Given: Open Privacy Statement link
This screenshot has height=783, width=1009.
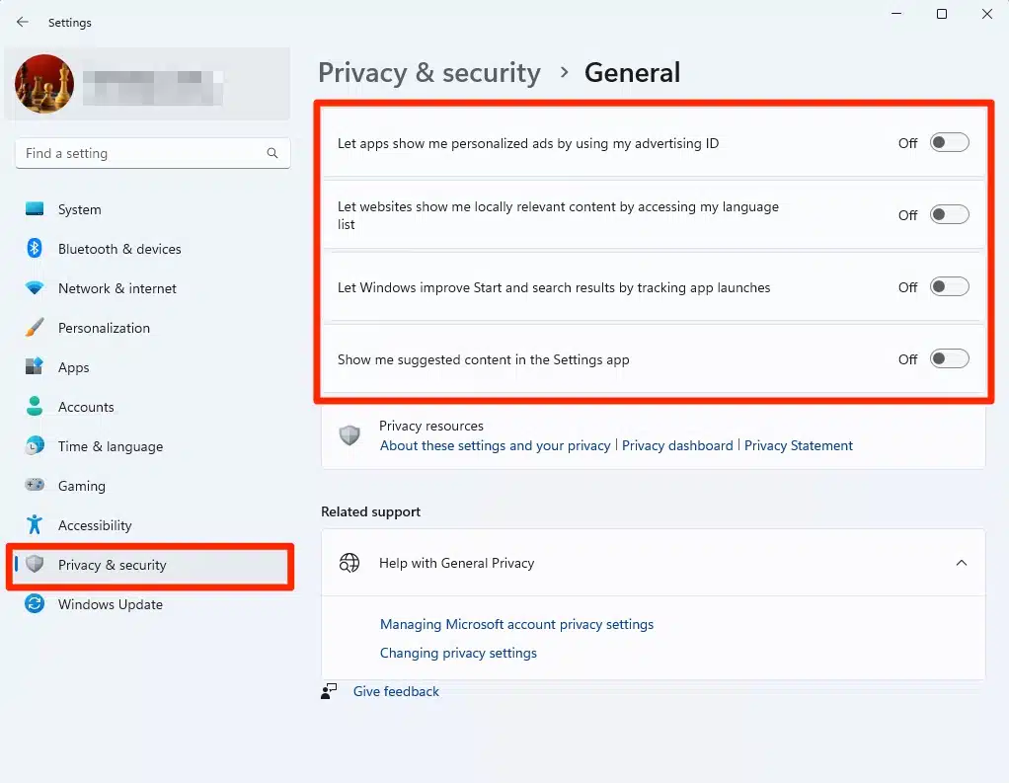Looking at the screenshot, I should tap(798, 445).
